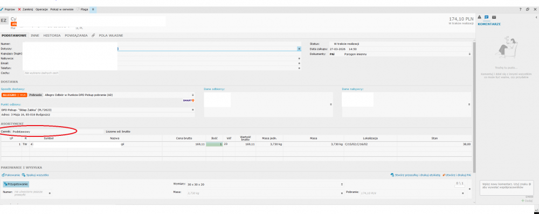The width and height of the screenshot is (539, 214).
Task: Click the Symbol column header
Action: [49, 138]
